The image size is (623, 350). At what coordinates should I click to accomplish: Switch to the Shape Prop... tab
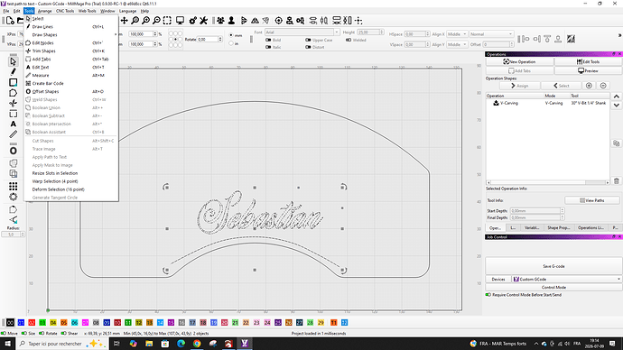pos(558,228)
